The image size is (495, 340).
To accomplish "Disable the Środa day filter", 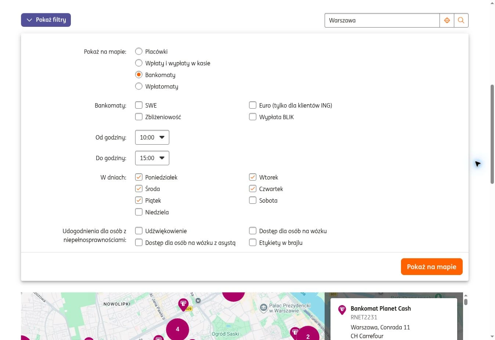I will pos(139,189).
